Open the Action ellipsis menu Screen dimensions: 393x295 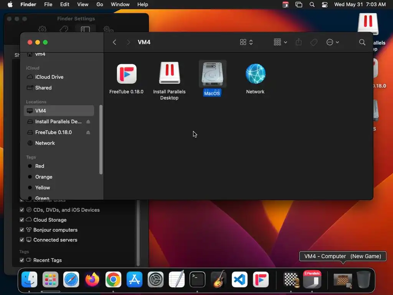[x=333, y=42]
